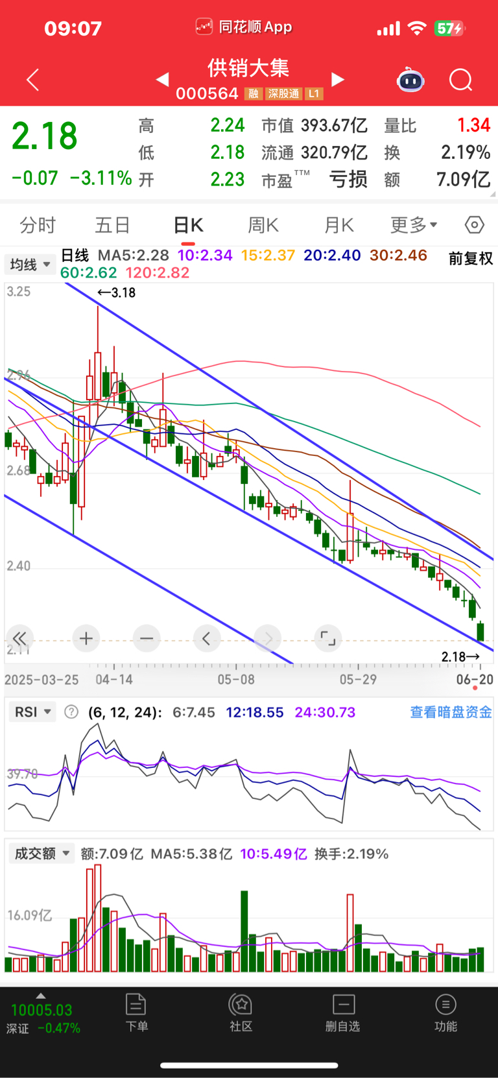Go back using the top-left arrow
The height and width of the screenshot is (1078, 498).
point(33,80)
